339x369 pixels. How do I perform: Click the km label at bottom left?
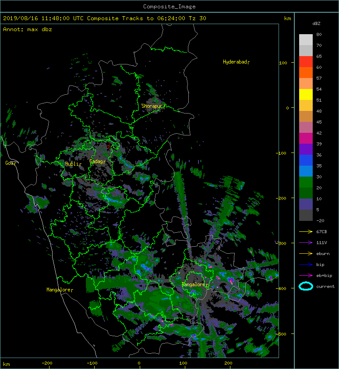click(x=7, y=364)
